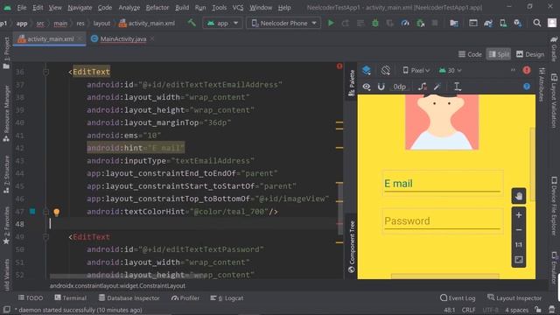Screen dimensions: 560x315
Task: Switch to MainActivity.java tab
Action: pyautogui.click(x=122, y=38)
